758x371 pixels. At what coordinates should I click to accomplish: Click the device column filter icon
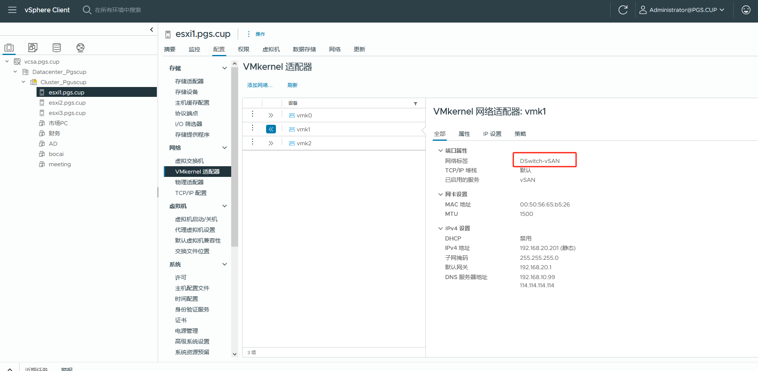click(416, 103)
